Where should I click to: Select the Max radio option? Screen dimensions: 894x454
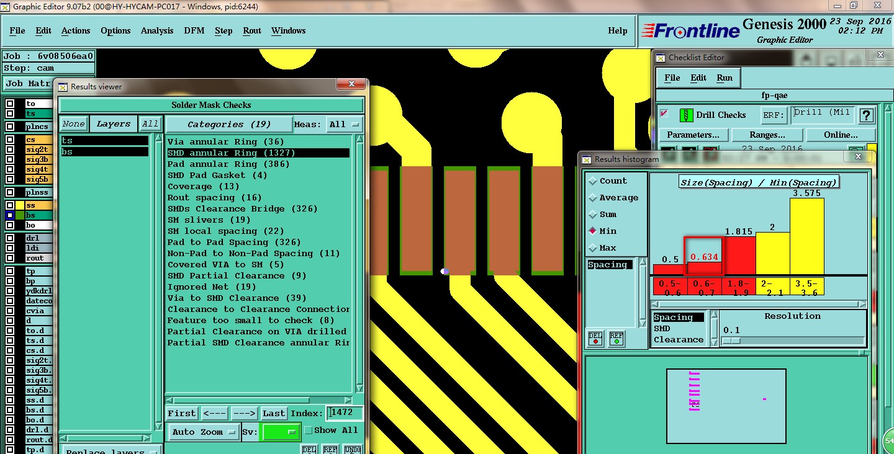pos(592,248)
